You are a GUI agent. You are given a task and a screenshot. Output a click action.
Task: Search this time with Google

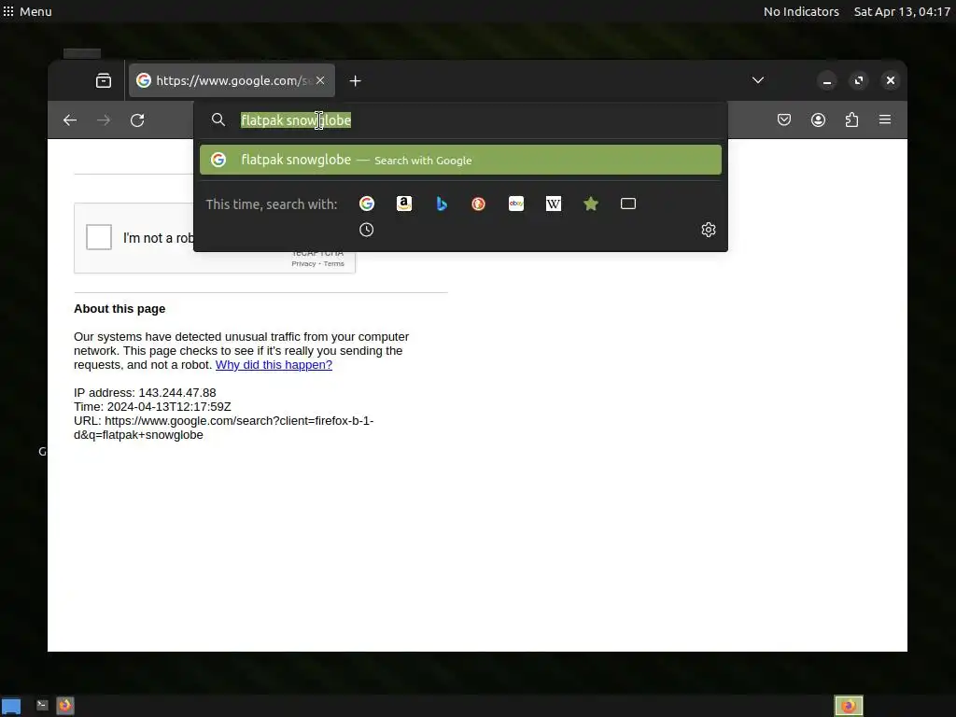click(366, 204)
